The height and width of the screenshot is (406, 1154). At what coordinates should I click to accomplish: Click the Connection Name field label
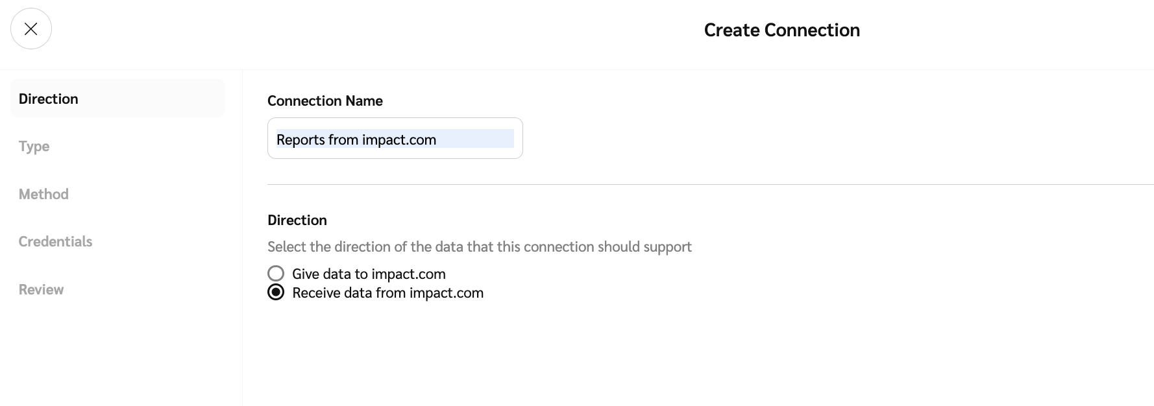point(325,101)
